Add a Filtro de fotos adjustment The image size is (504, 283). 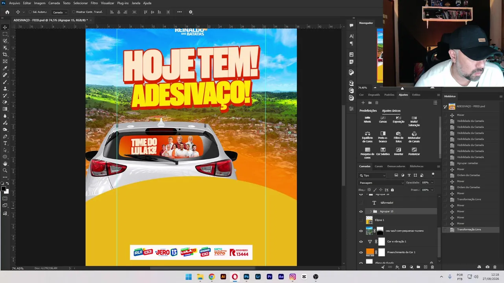398,137
